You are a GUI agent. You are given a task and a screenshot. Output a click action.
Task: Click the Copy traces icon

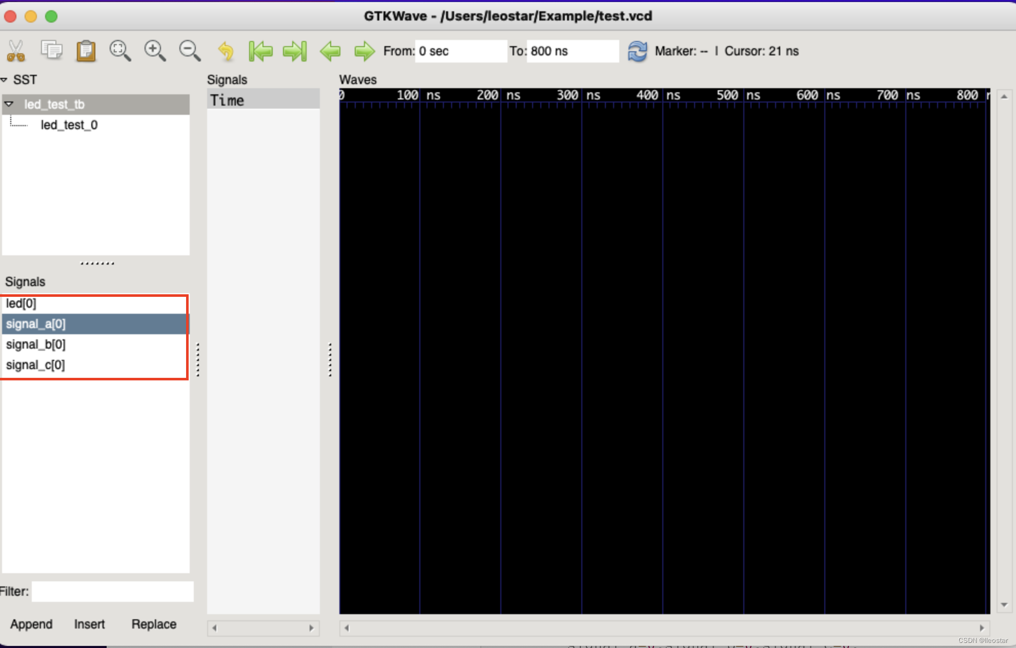click(51, 50)
